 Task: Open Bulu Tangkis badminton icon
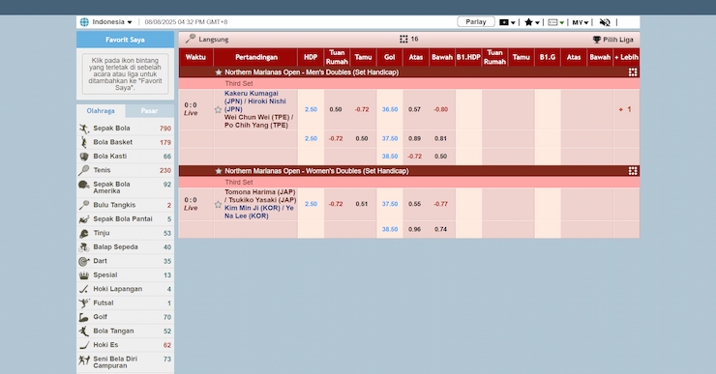[x=84, y=205]
